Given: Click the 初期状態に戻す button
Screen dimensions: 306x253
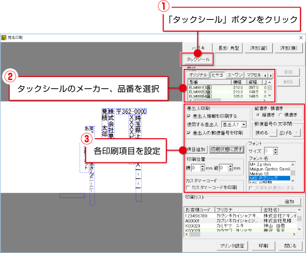Looking at the screenshot, I should (226, 149).
